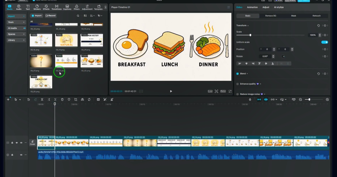This screenshot has height=177, width=337.
Task: Play the timeline preview
Action: [x=171, y=91]
